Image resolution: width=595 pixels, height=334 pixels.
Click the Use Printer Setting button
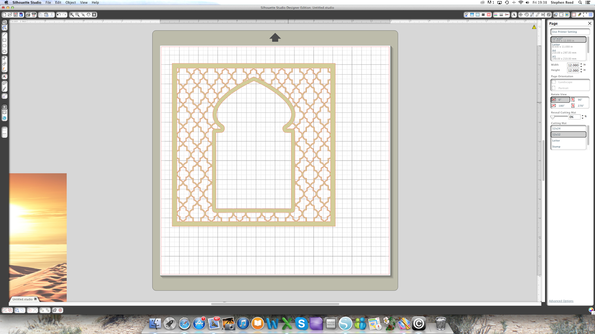(570, 32)
